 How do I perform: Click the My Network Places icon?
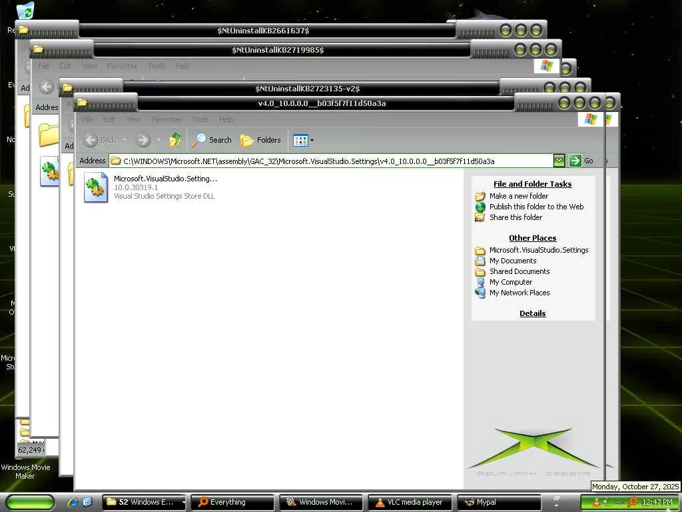[480, 293]
